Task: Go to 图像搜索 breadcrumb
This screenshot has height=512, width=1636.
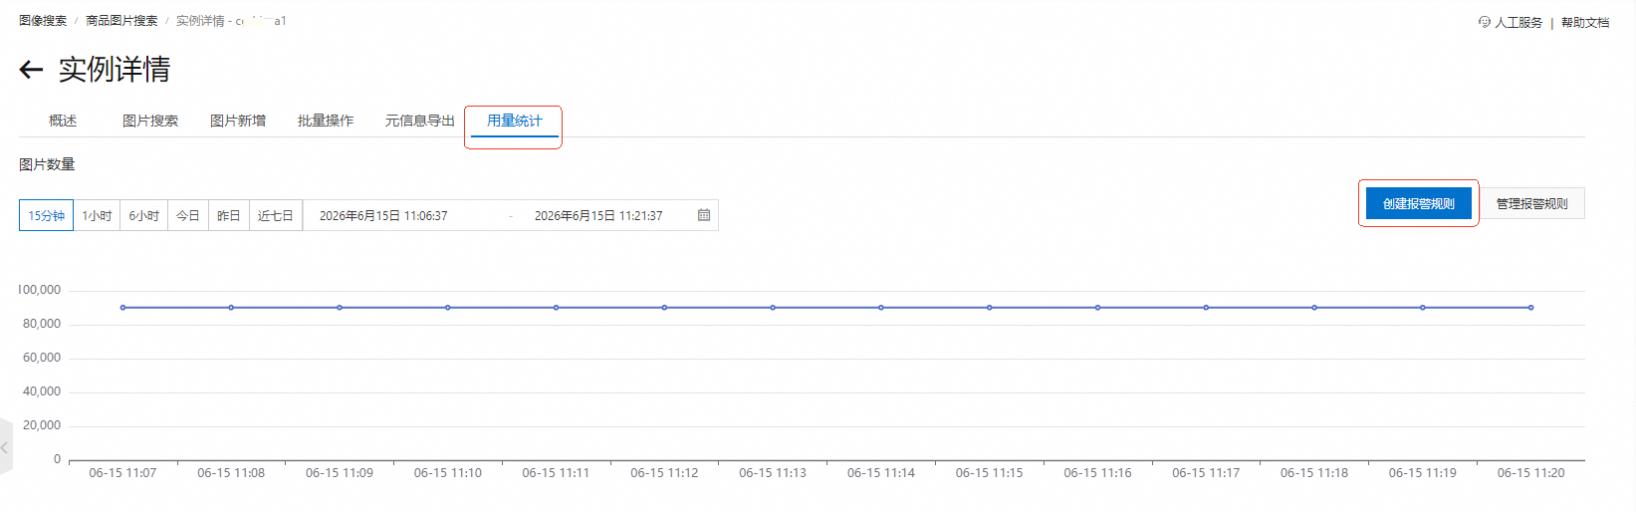Action: (43, 20)
